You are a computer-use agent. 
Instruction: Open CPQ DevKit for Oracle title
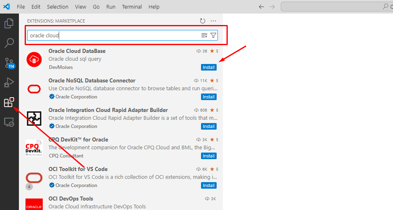79,139
